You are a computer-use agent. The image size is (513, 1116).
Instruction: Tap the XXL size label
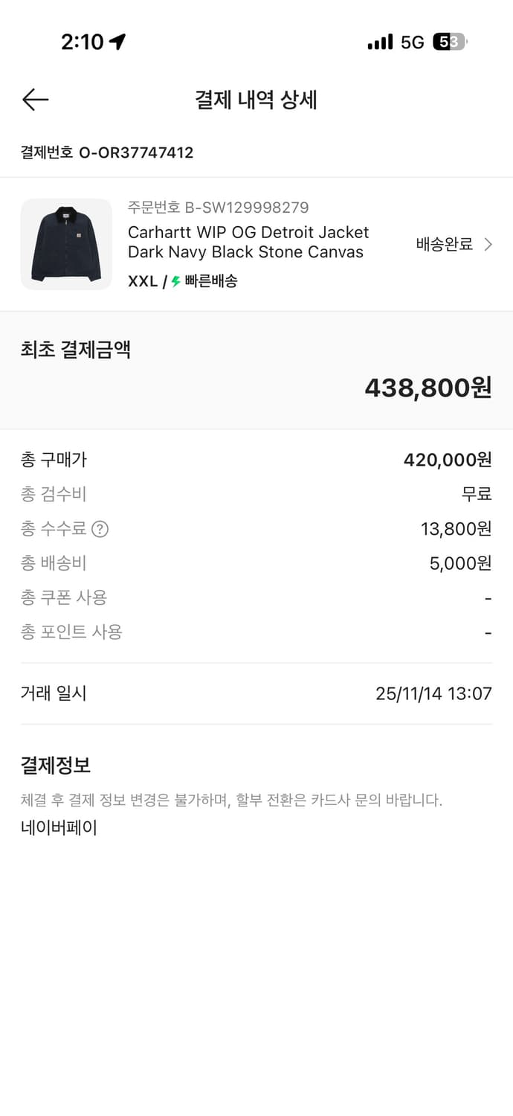(x=141, y=281)
